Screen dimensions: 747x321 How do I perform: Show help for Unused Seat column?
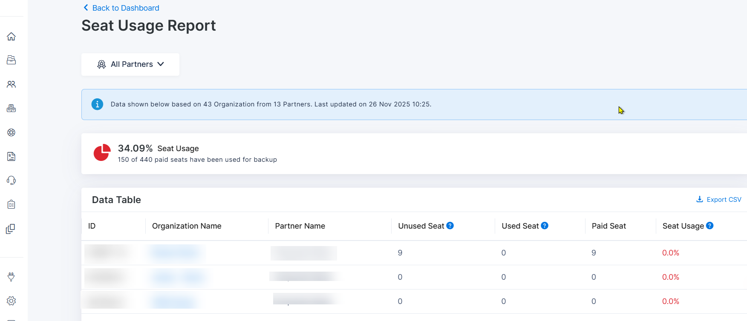pyautogui.click(x=450, y=226)
